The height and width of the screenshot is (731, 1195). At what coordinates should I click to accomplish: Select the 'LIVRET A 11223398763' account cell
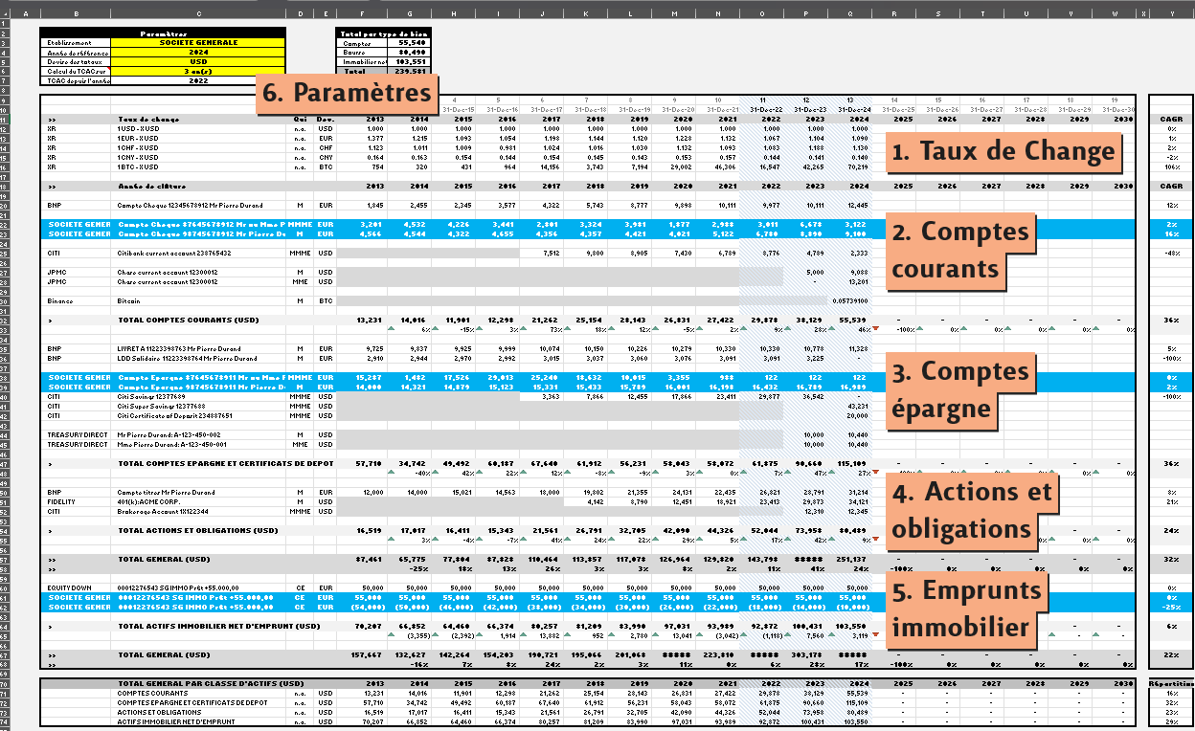pyautogui.click(x=179, y=348)
